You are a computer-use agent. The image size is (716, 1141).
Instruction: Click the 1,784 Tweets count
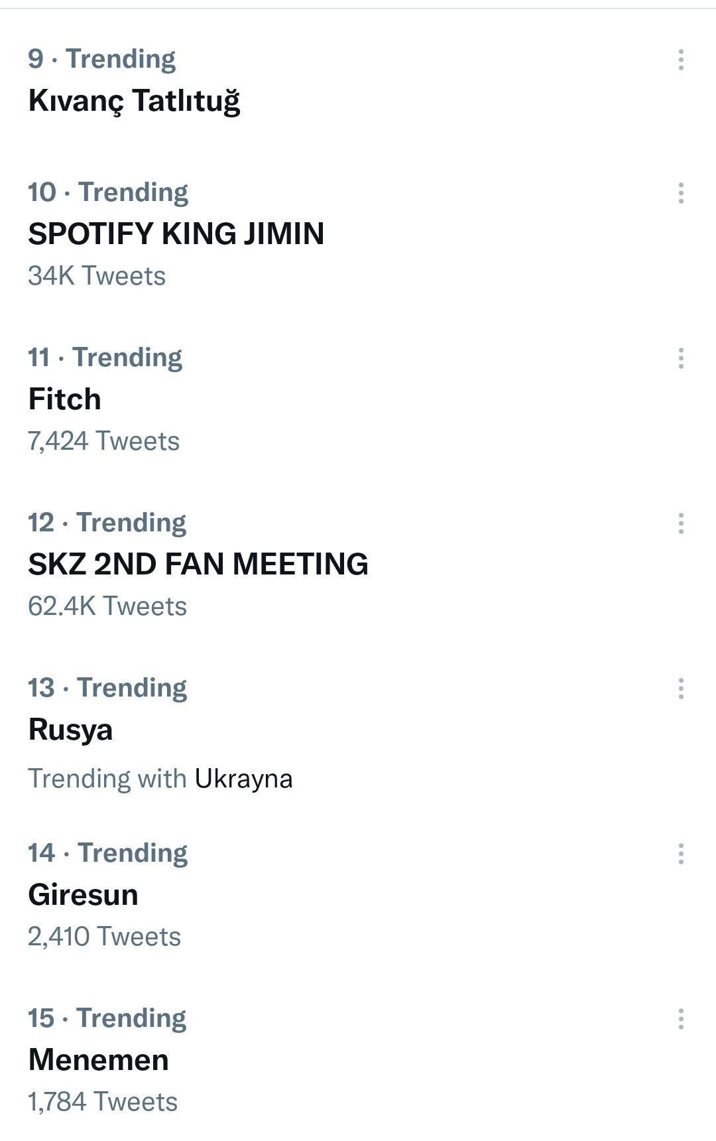click(103, 1102)
